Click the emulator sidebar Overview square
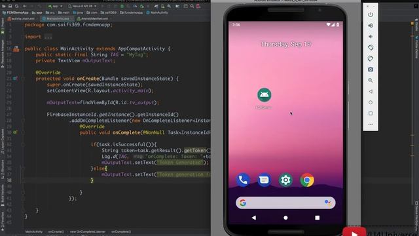Screen dimensions: 419x236 click(371, 113)
